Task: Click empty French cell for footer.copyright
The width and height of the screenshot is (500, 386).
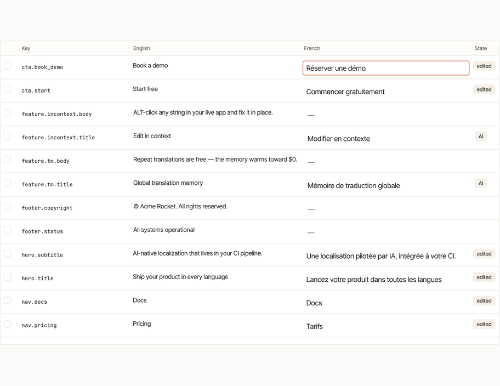Action: tap(311, 209)
